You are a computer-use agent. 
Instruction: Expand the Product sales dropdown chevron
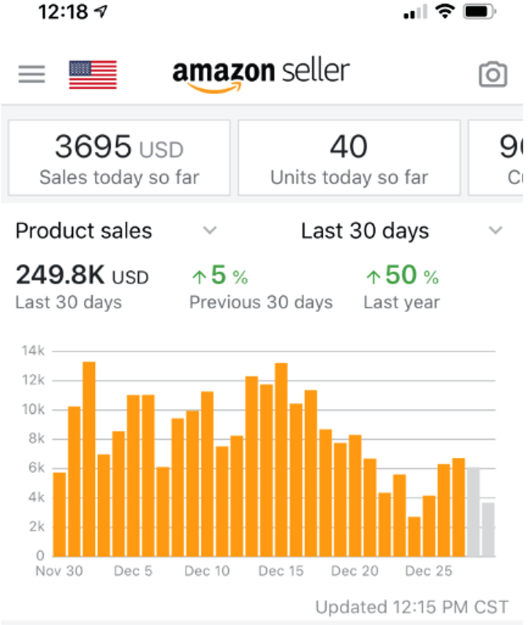(x=210, y=231)
